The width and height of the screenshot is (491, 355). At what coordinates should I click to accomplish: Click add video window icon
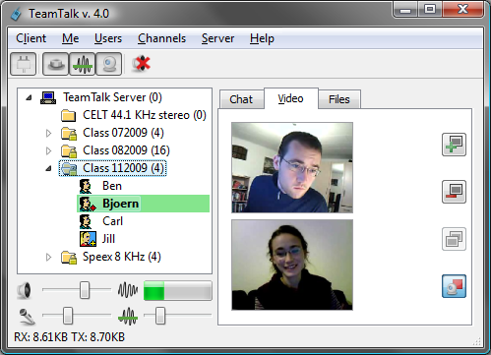pos(454,145)
